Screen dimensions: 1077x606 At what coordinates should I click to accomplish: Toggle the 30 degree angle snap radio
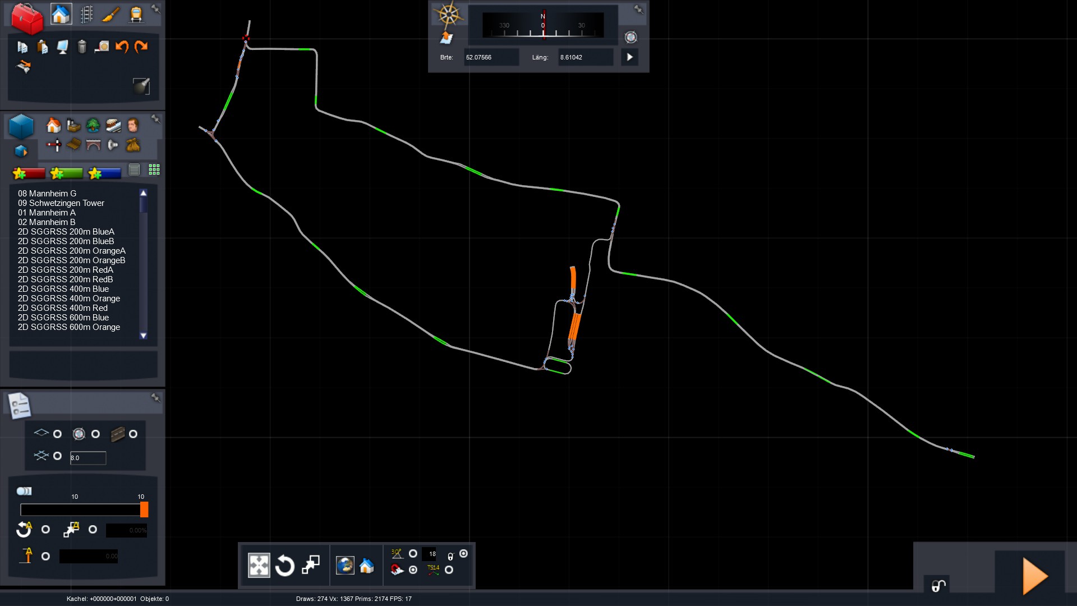pyautogui.click(x=413, y=554)
